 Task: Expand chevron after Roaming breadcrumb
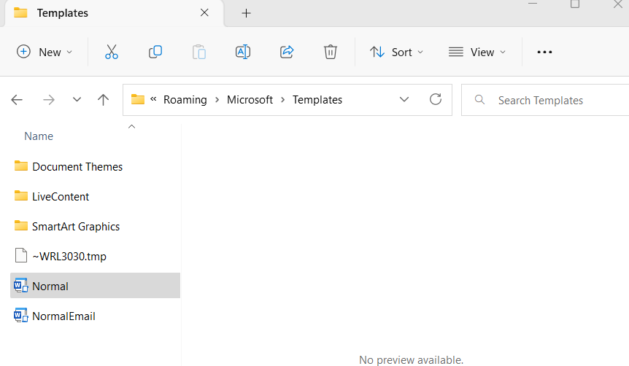pyautogui.click(x=217, y=100)
